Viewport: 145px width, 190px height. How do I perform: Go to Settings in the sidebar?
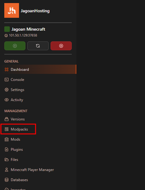tap(17, 90)
